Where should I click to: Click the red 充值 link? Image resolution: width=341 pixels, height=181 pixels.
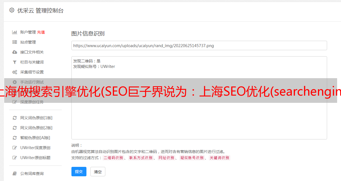[x=41, y=32]
